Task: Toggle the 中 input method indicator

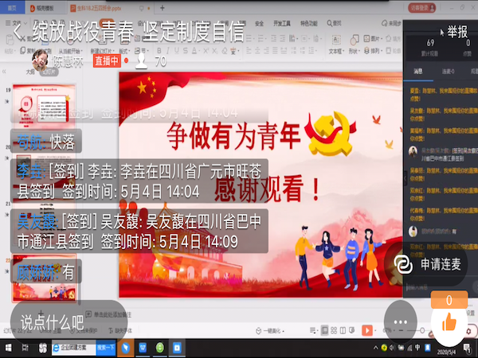Action: 417,348
